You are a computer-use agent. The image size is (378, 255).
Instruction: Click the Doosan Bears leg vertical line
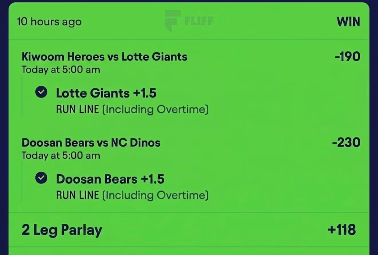22,182
